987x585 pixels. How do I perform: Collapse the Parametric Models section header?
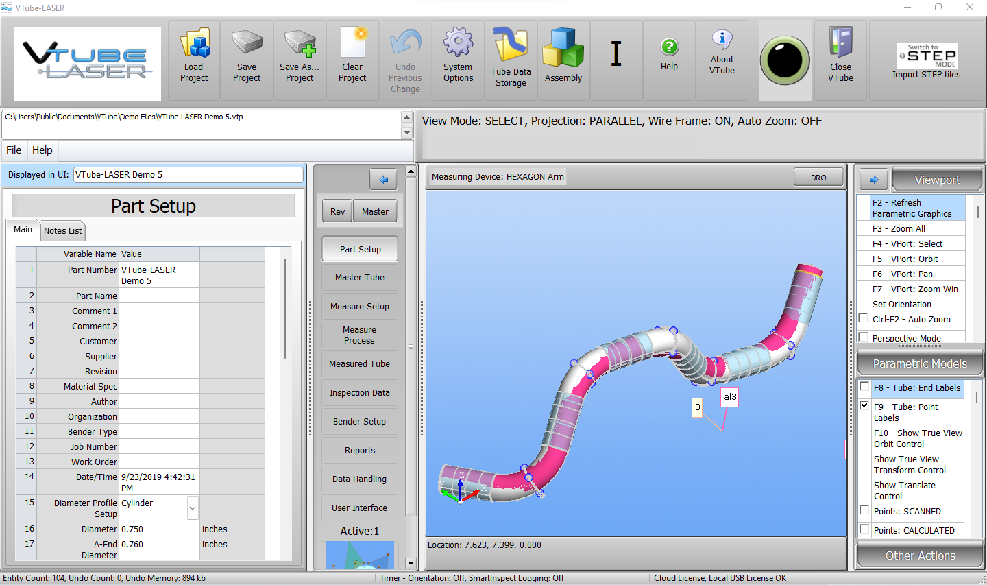[920, 363]
